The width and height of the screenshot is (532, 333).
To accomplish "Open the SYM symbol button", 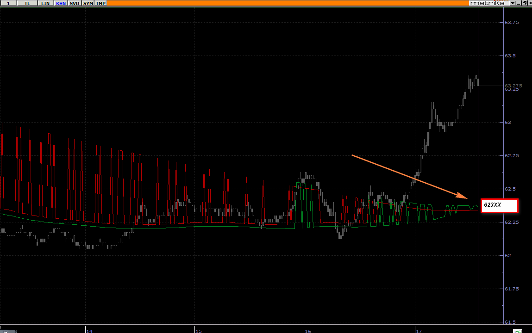I will click(x=88, y=3).
